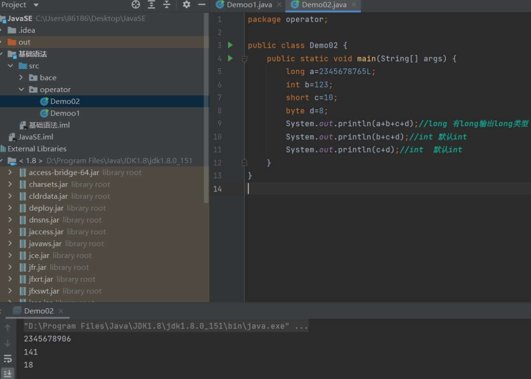531x379 pixels.
Task: Switch to the Demoo1.java editor tab
Action: click(249, 5)
